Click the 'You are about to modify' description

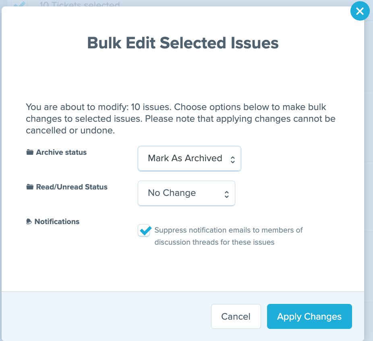pos(180,119)
